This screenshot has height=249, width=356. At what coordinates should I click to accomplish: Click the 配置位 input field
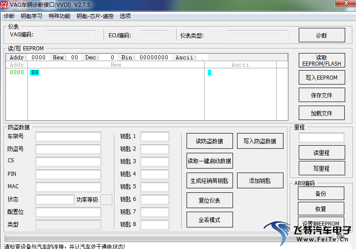tap(68, 212)
